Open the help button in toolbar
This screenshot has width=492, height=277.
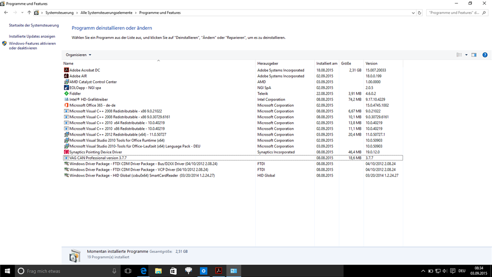[485, 55]
